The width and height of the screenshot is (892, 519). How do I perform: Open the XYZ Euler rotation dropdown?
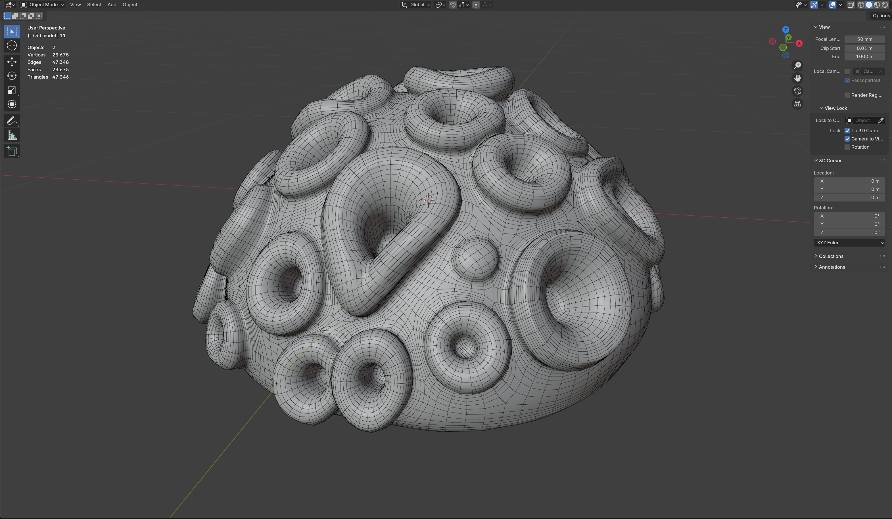(849, 243)
